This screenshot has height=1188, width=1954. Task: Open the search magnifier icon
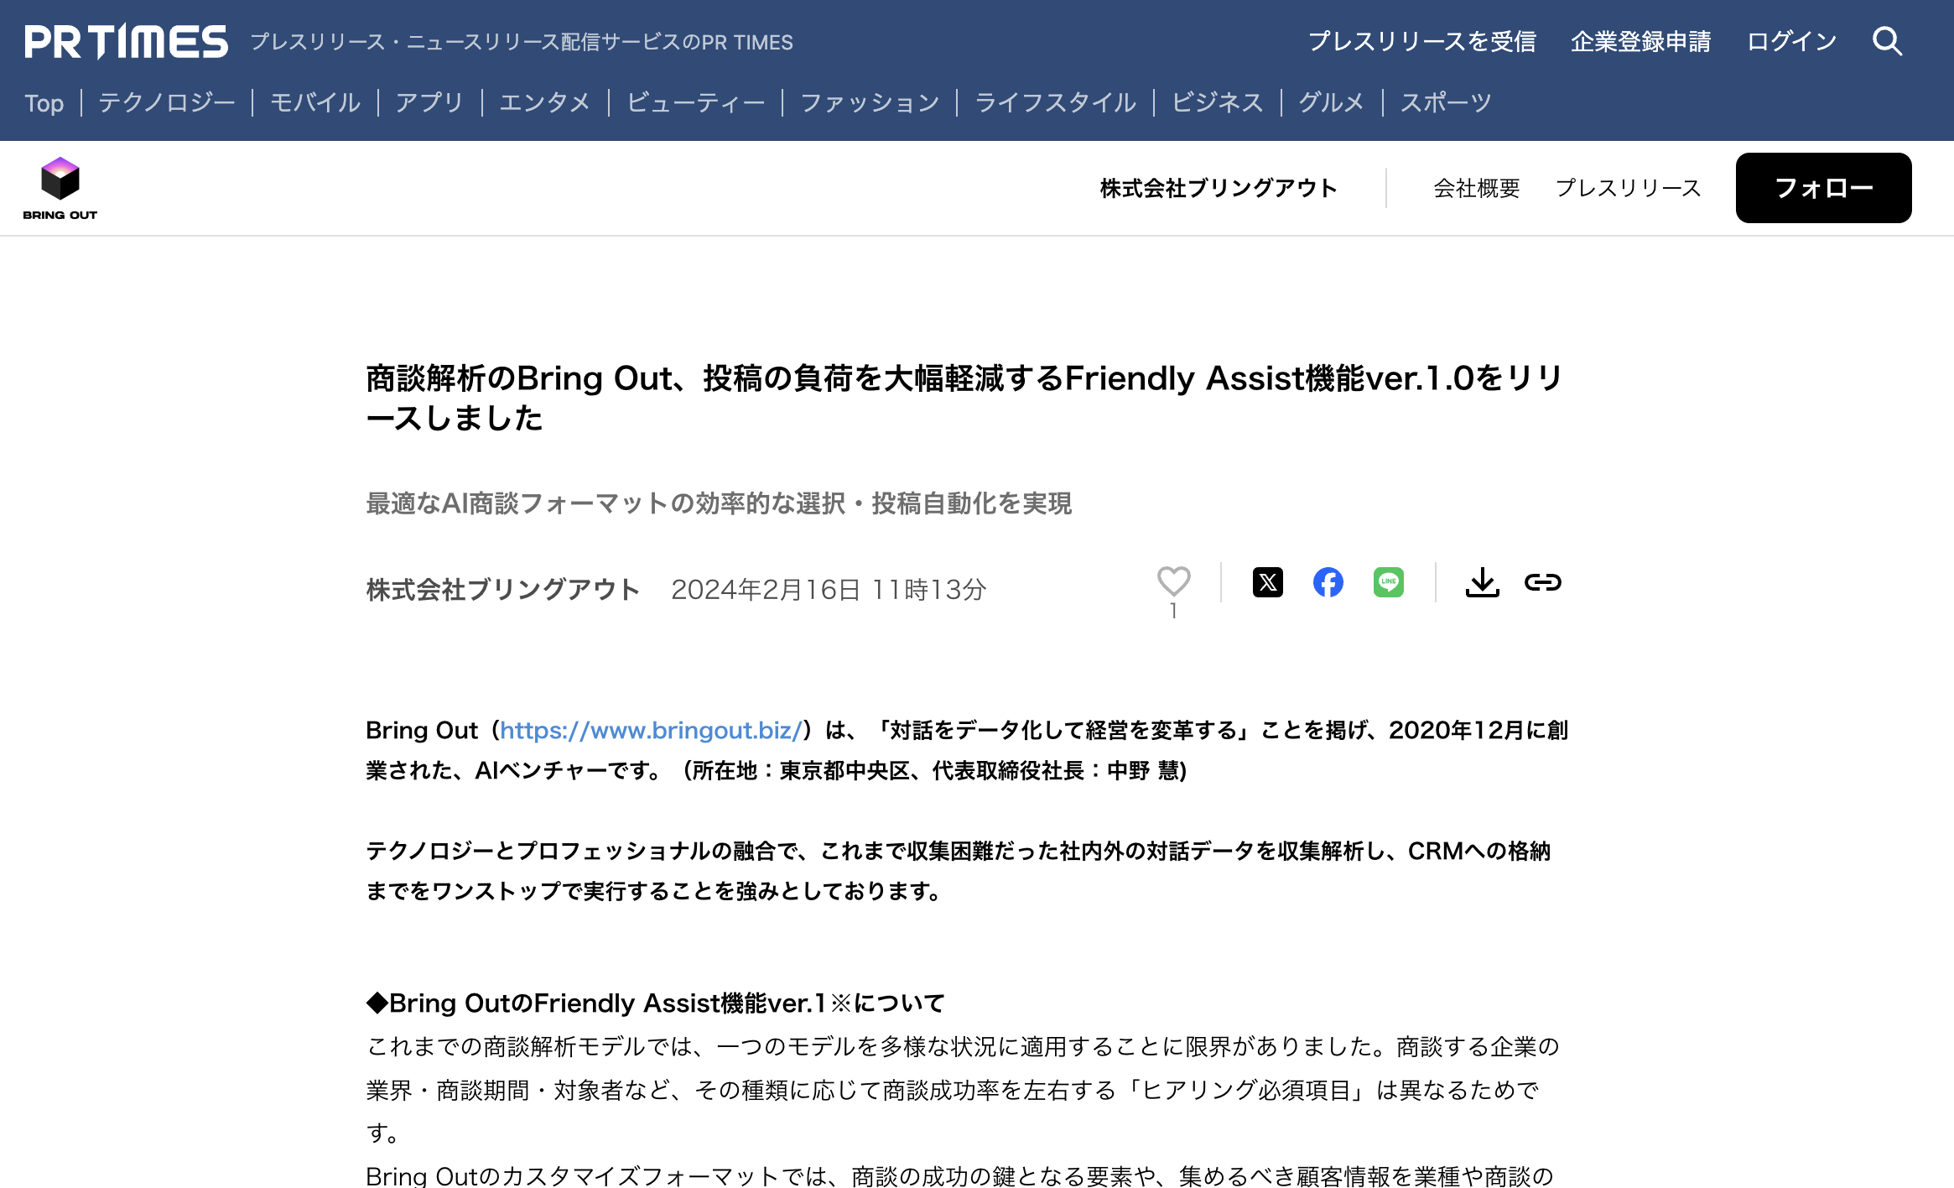[1887, 41]
